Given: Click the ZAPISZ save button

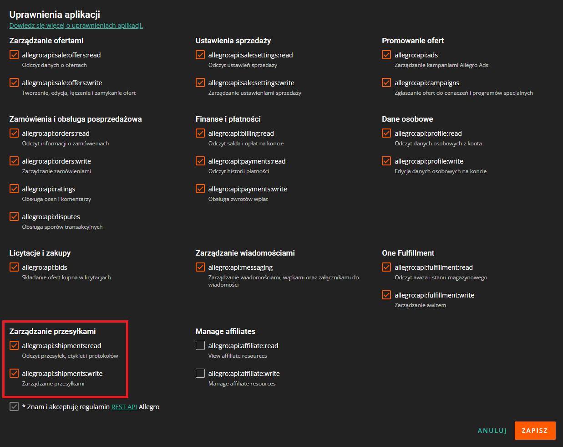Looking at the screenshot, I should [x=535, y=431].
